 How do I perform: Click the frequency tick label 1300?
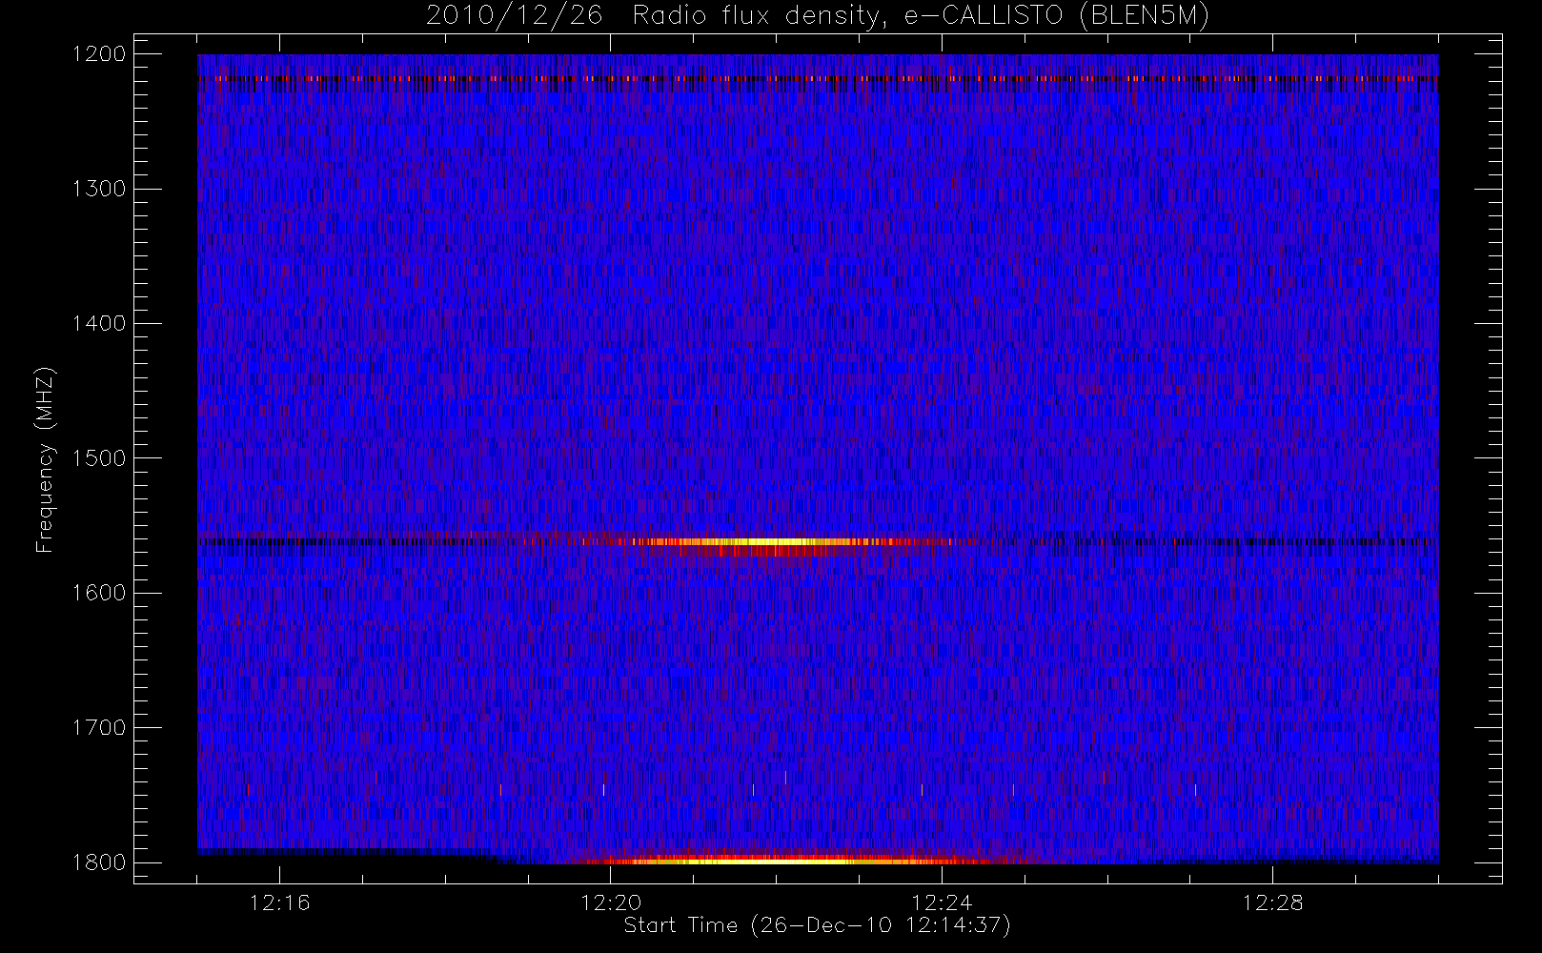point(99,189)
